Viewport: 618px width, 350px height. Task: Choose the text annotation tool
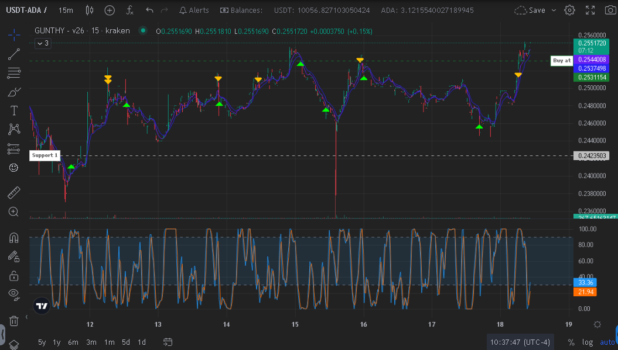point(14,110)
